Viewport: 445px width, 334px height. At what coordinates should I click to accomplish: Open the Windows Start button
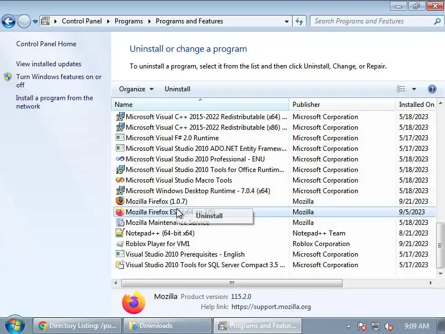(x=15, y=325)
